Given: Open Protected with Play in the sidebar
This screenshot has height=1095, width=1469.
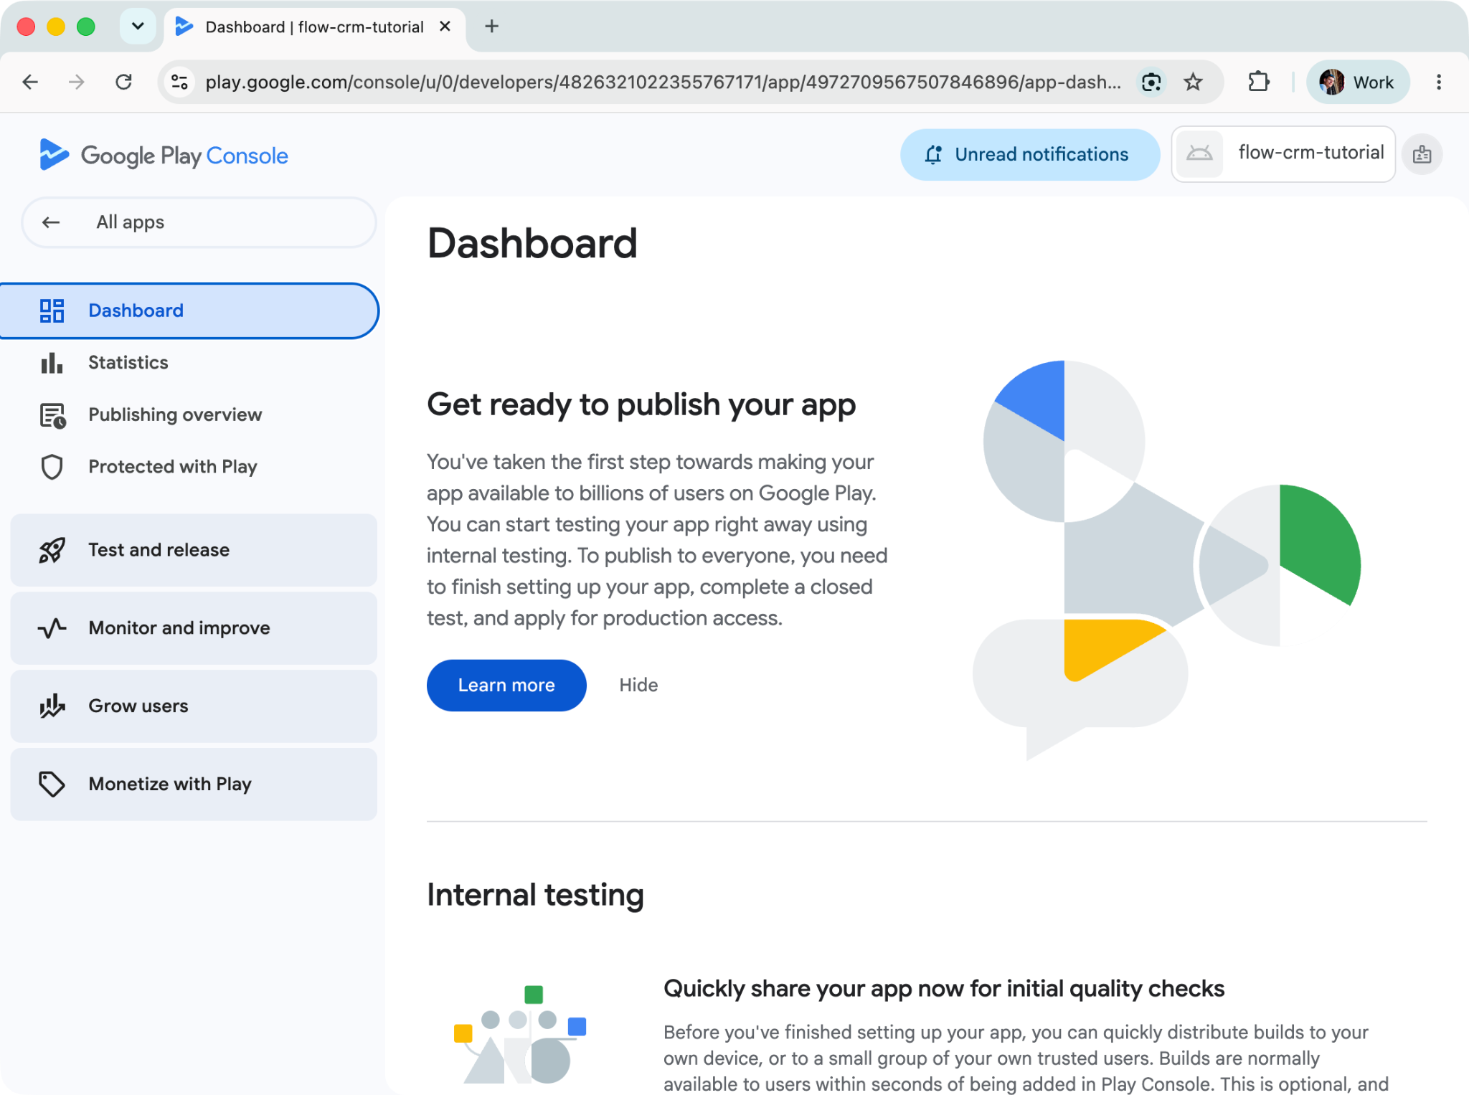Looking at the screenshot, I should (x=189, y=467).
